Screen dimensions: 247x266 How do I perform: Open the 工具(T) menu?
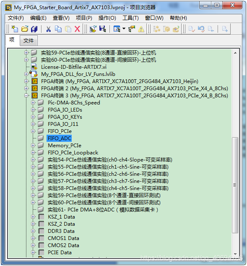coord(130,18)
